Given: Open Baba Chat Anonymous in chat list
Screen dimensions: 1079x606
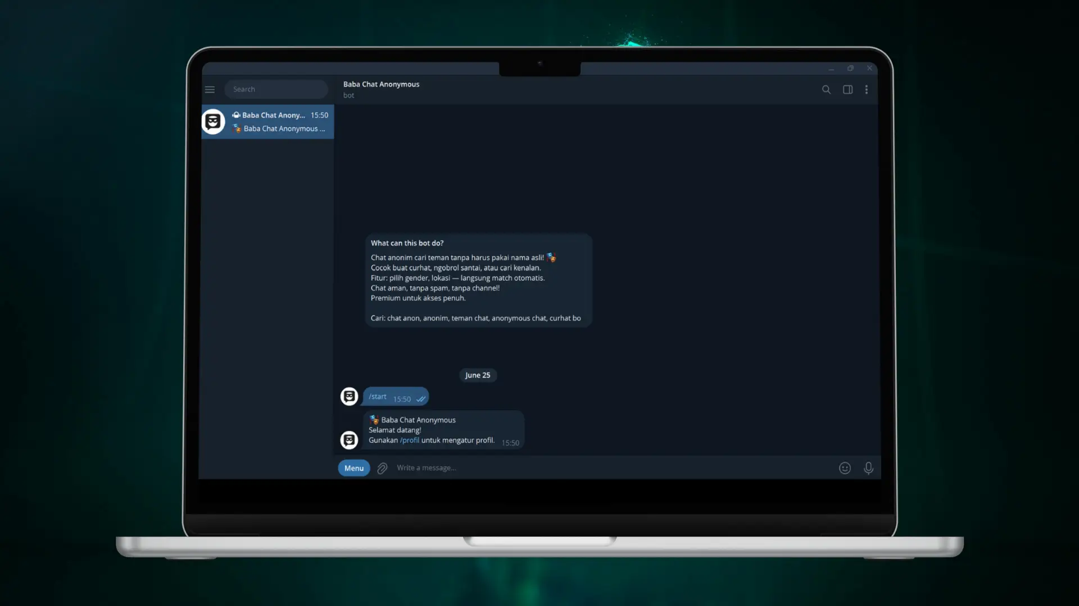Looking at the screenshot, I should click(x=268, y=122).
